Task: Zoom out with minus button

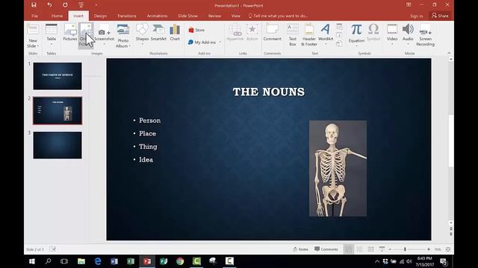Action: click(390, 249)
